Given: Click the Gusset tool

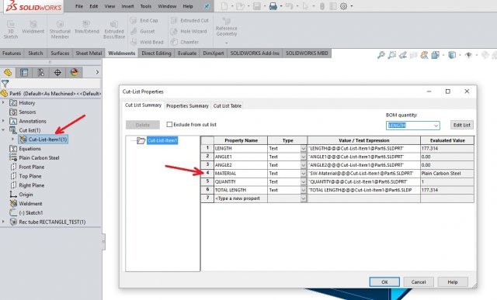Looking at the screenshot, I should (143, 31).
